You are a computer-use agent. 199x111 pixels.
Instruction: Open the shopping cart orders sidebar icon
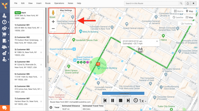[x=4, y=34]
